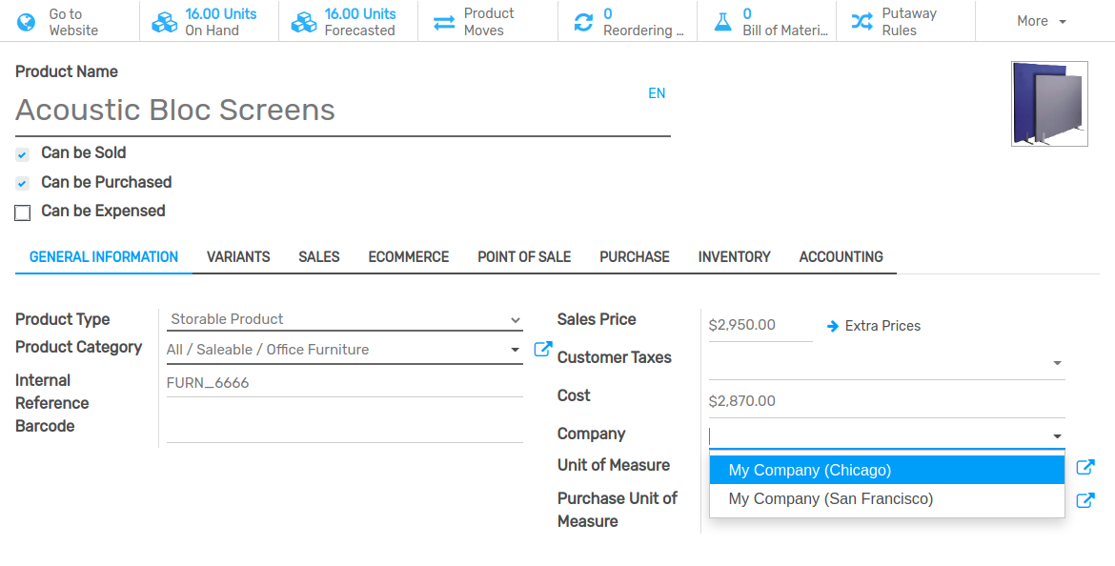This screenshot has width=1115, height=566.
Task: Uncheck the Can be Sold checkbox
Action: (22, 152)
